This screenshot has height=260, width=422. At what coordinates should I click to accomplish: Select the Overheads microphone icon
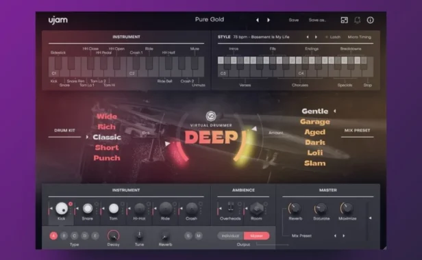pos(230,207)
